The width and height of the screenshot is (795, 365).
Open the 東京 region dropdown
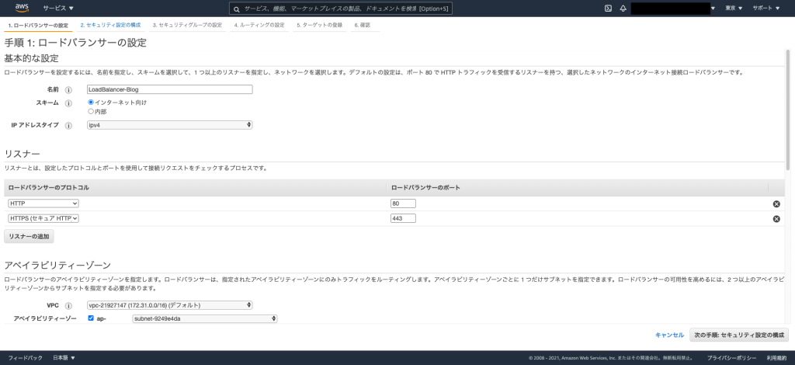[734, 8]
